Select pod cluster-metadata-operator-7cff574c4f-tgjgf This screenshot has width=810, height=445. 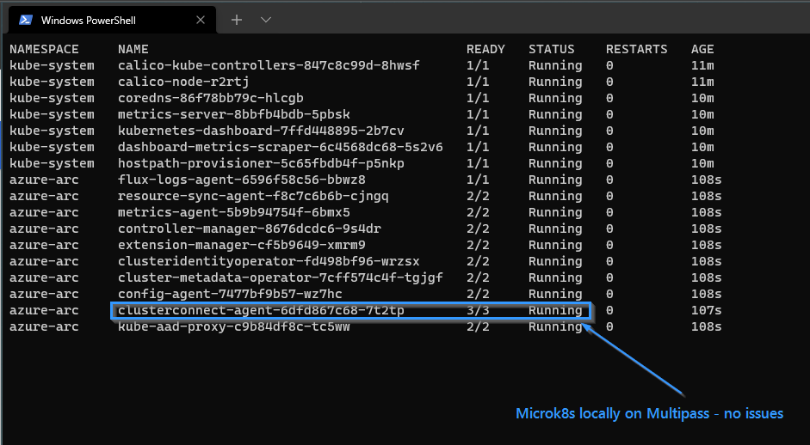tap(281, 278)
